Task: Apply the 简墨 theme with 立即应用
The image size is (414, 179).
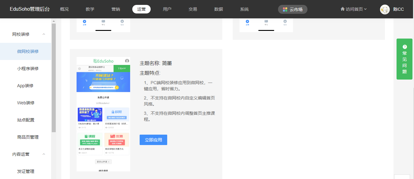Action: (x=153, y=140)
